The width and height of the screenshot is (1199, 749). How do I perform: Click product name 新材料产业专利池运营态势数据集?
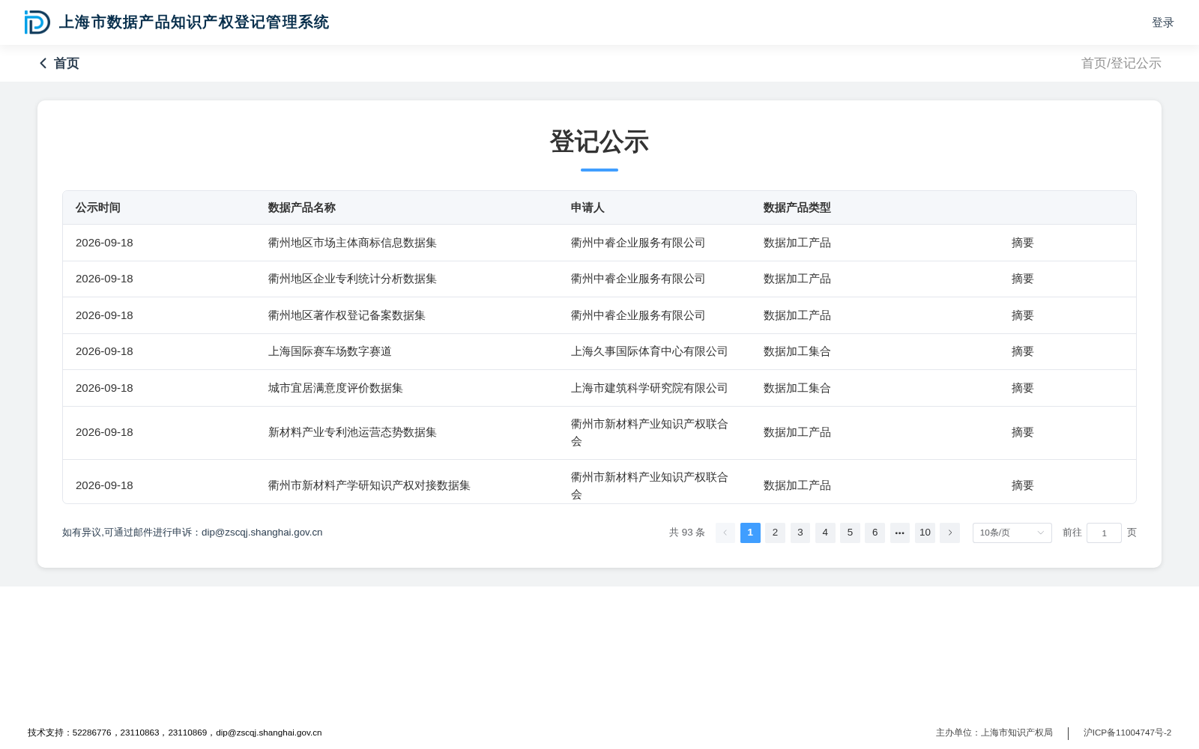click(352, 432)
